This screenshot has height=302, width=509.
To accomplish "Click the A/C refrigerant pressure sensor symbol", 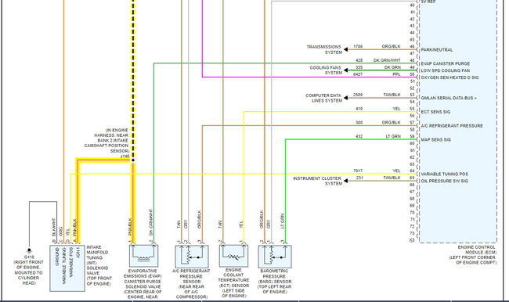I will (192, 257).
